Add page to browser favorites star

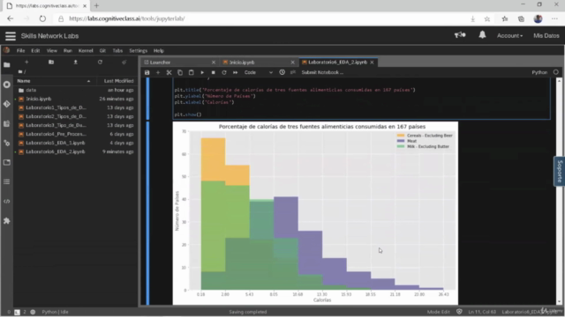tap(487, 18)
